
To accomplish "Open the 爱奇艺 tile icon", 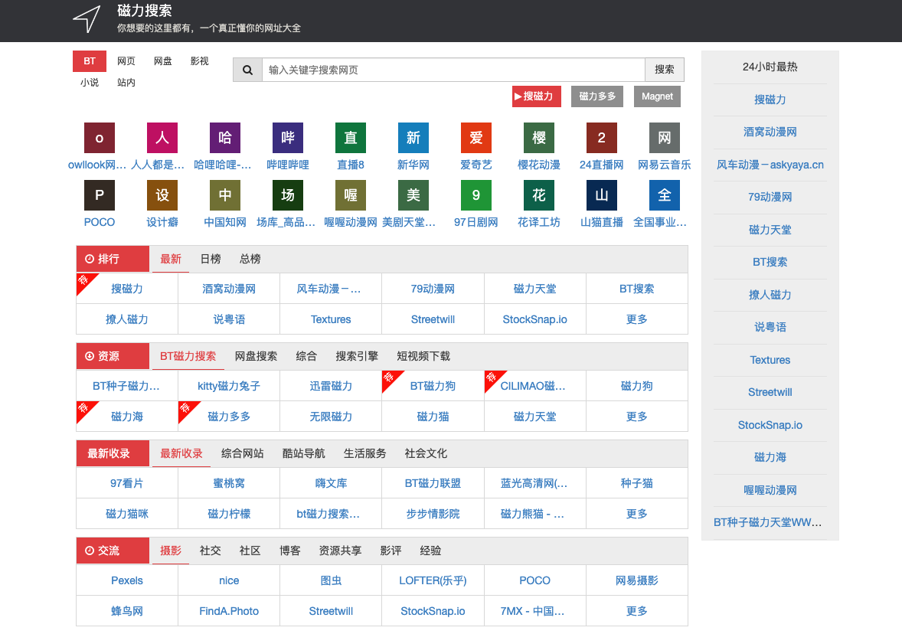I will coord(476,138).
